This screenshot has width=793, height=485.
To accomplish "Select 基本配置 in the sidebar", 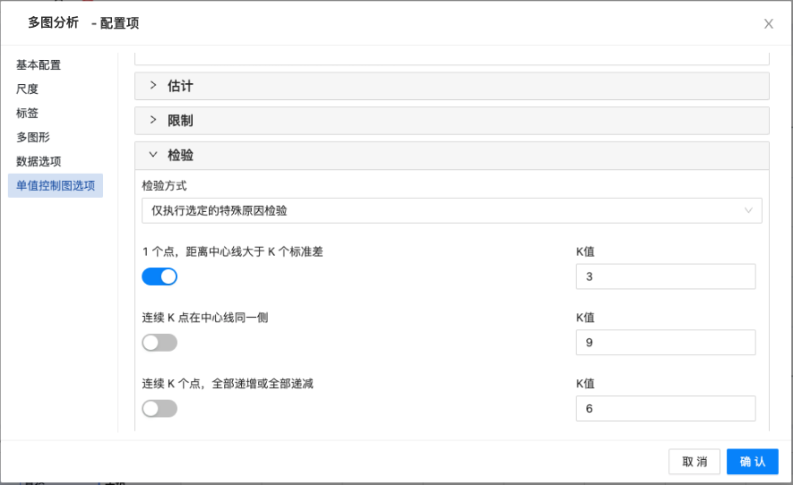I will point(39,65).
